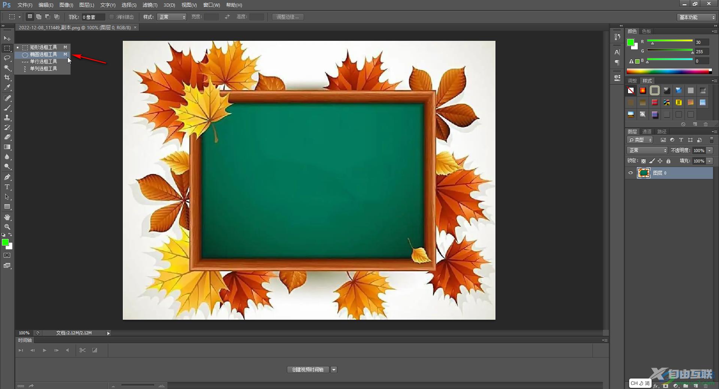
Task: Toggle lock all padlock icon
Action: [668, 161]
